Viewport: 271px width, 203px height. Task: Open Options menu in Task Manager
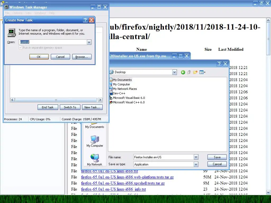pos(17,13)
